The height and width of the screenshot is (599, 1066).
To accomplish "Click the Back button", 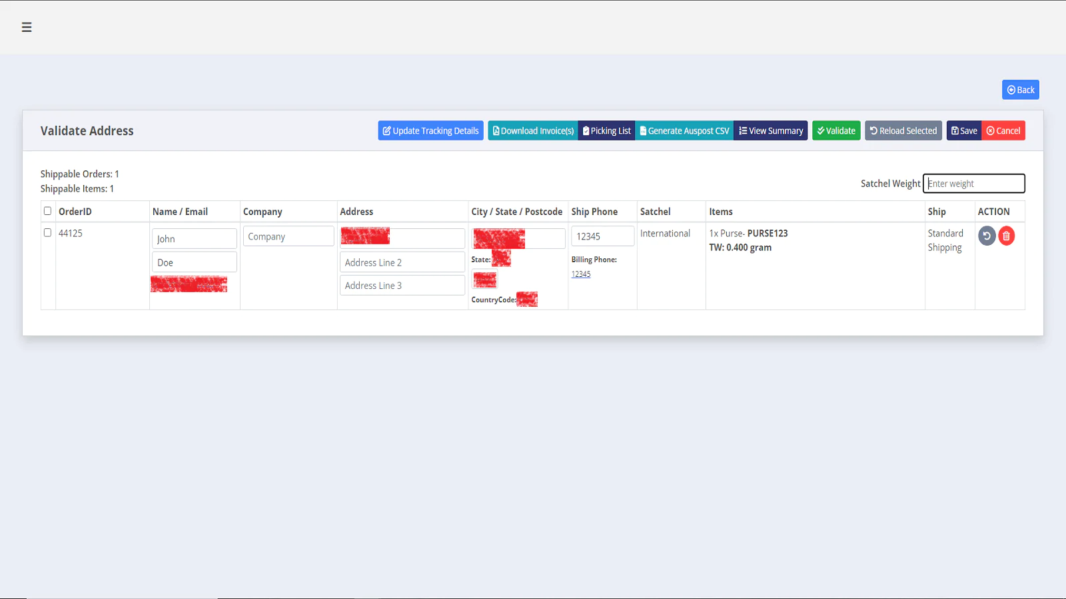I will coord(1020,89).
